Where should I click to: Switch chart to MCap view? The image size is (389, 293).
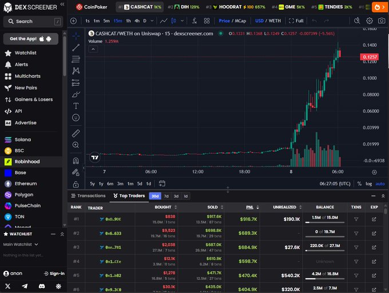click(x=240, y=21)
